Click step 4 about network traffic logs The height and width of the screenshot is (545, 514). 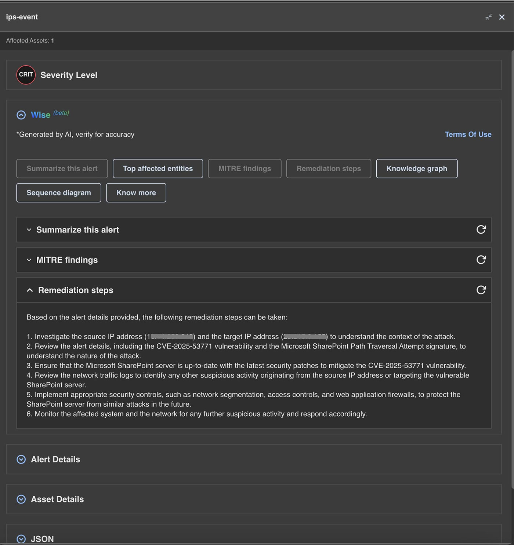click(248, 380)
